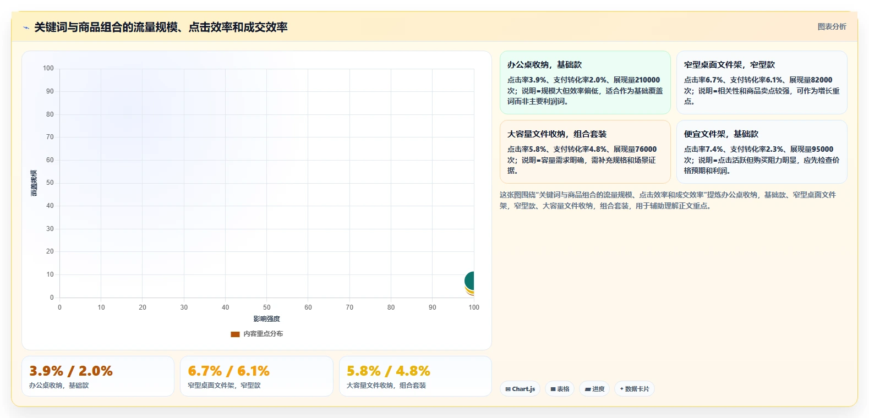Image resolution: width=869 pixels, height=418 pixels.
Task: Click the 表格 tag
Action: (x=560, y=389)
